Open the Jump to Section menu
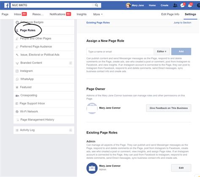 (182, 22)
